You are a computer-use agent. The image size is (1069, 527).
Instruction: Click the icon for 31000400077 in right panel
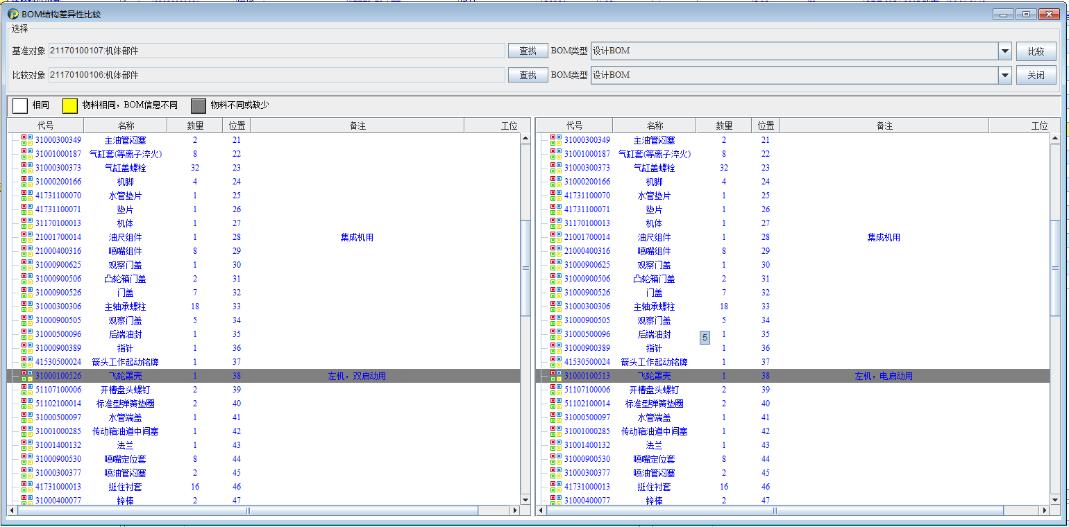coord(556,500)
